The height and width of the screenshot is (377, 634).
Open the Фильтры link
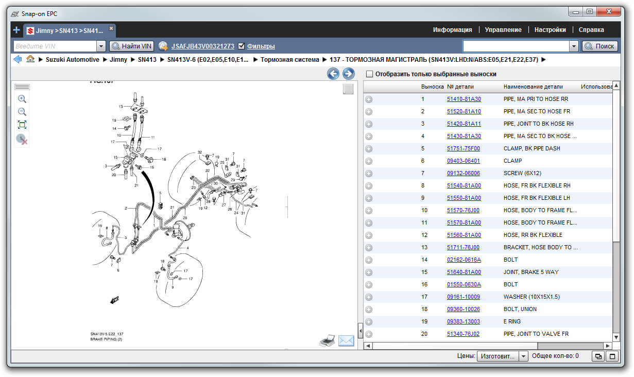261,46
